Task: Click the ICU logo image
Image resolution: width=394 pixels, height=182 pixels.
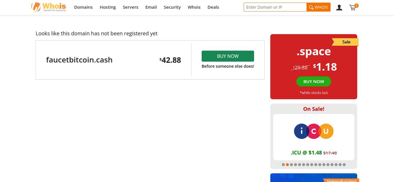Action: tap(314, 131)
